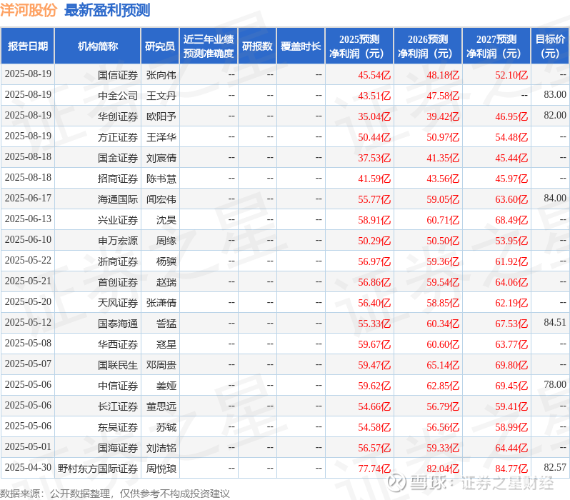The height and width of the screenshot is (500, 570).
Task: Click the 数据来源 footnote text
Action: [115, 494]
